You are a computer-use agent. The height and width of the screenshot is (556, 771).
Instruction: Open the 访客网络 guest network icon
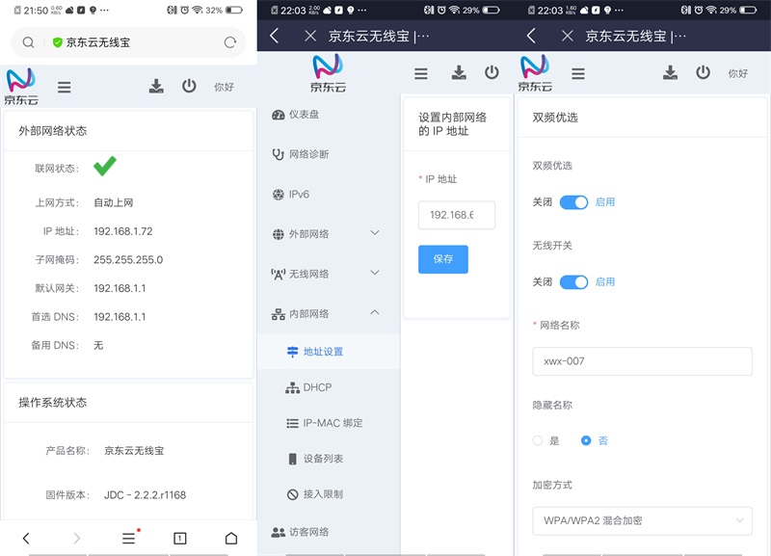(279, 531)
